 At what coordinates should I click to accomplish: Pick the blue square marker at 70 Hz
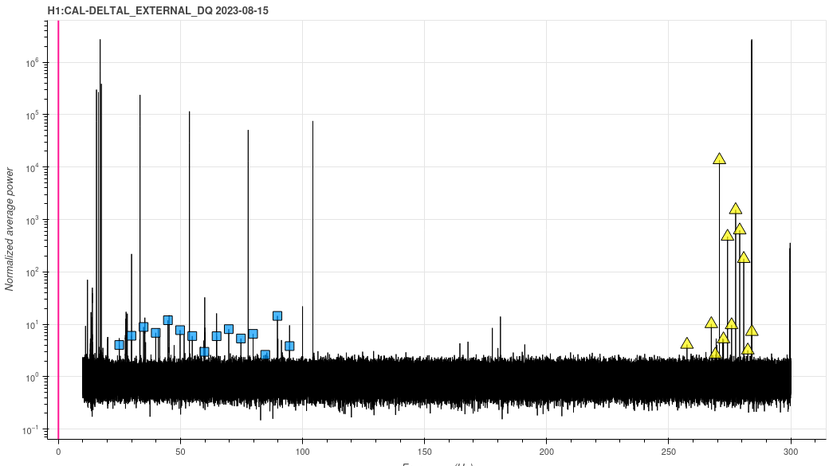[x=229, y=329]
